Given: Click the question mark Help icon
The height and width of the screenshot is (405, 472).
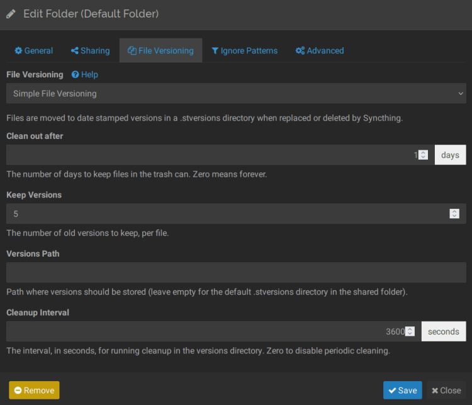Looking at the screenshot, I should [x=75, y=75].
